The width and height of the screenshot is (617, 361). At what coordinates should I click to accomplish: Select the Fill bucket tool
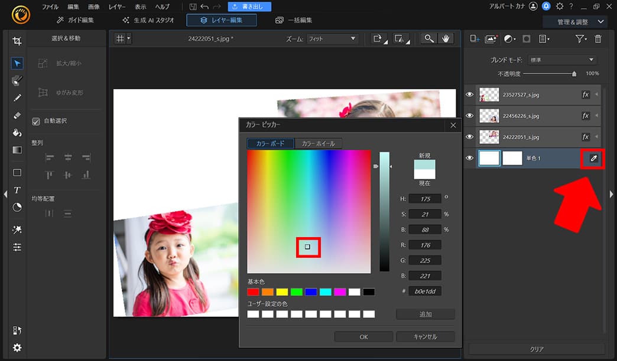point(17,131)
